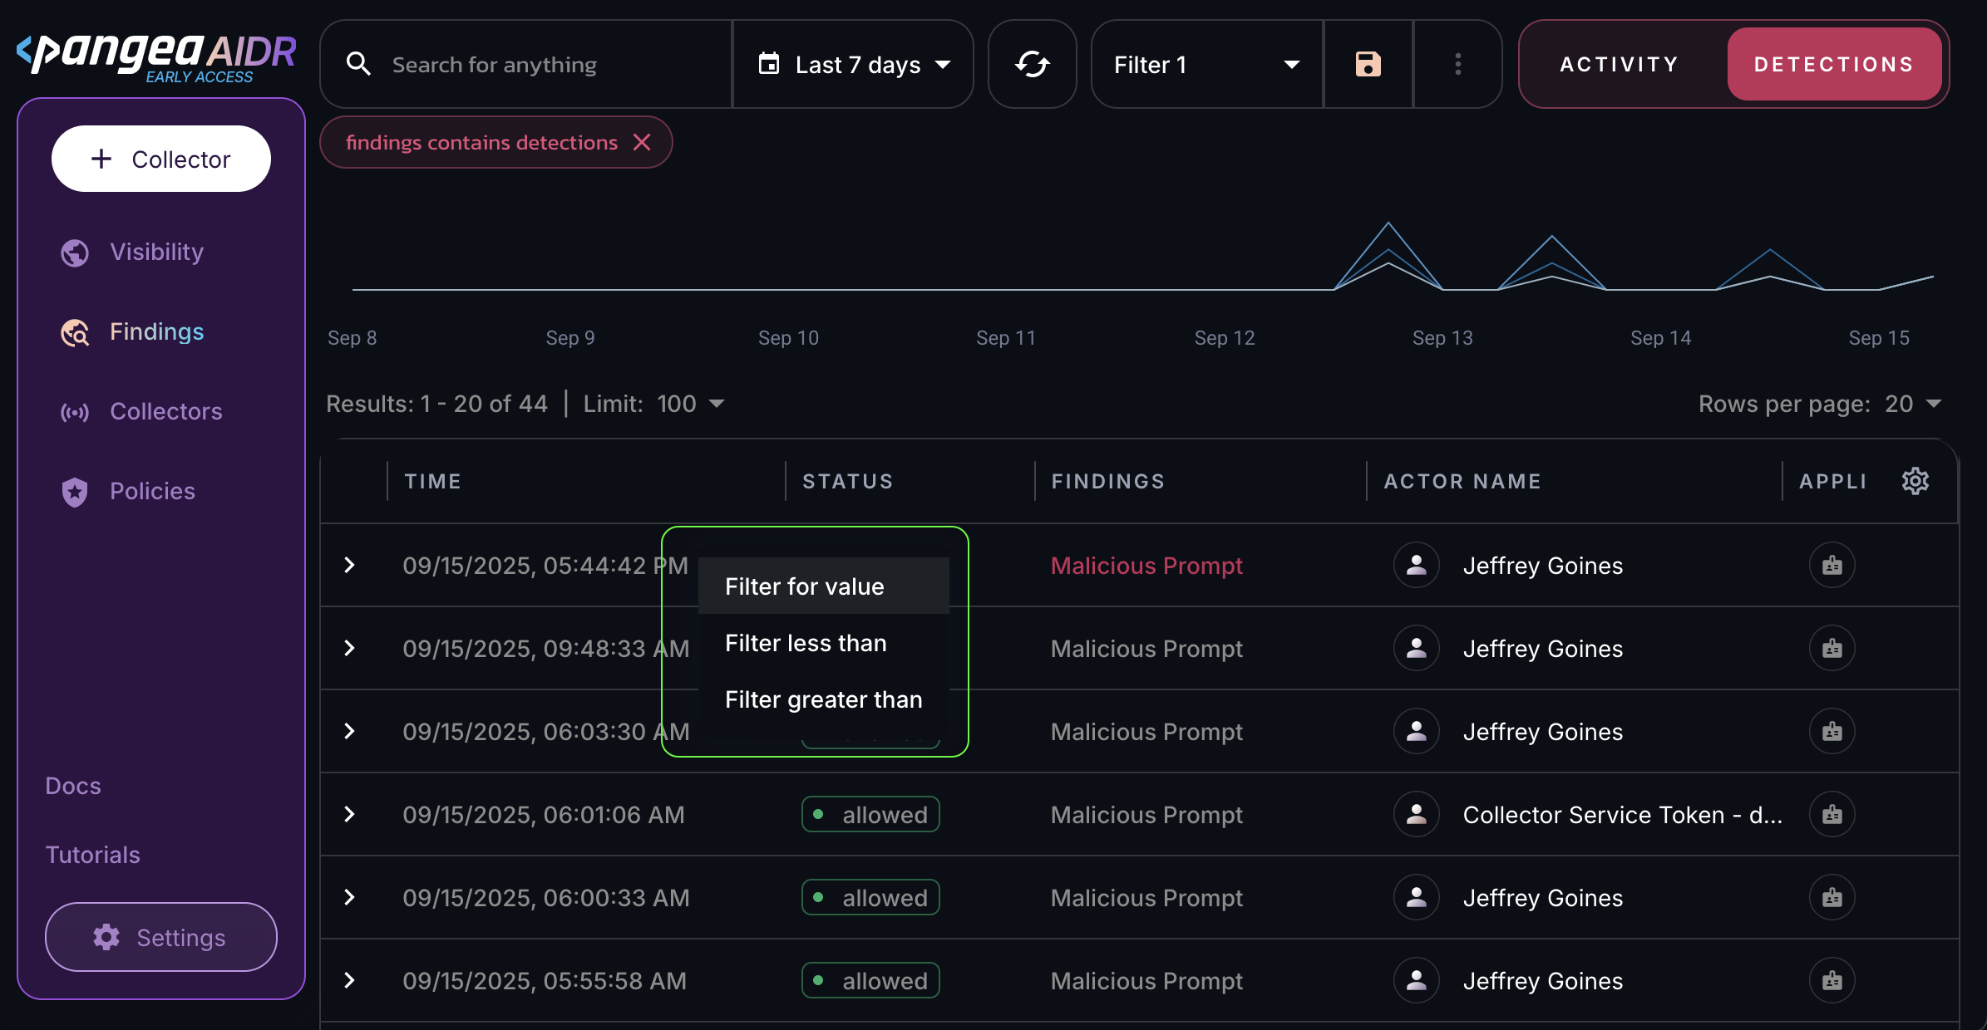Open the Docs link in sidebar
This screenshot has width=1987, height=1030.
click(73, 786)
